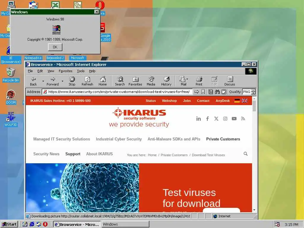Image resolution: width=304 pixels, height=228 pixels.
Task: Switch the site to German via the flag
Action: click(237, 101)
